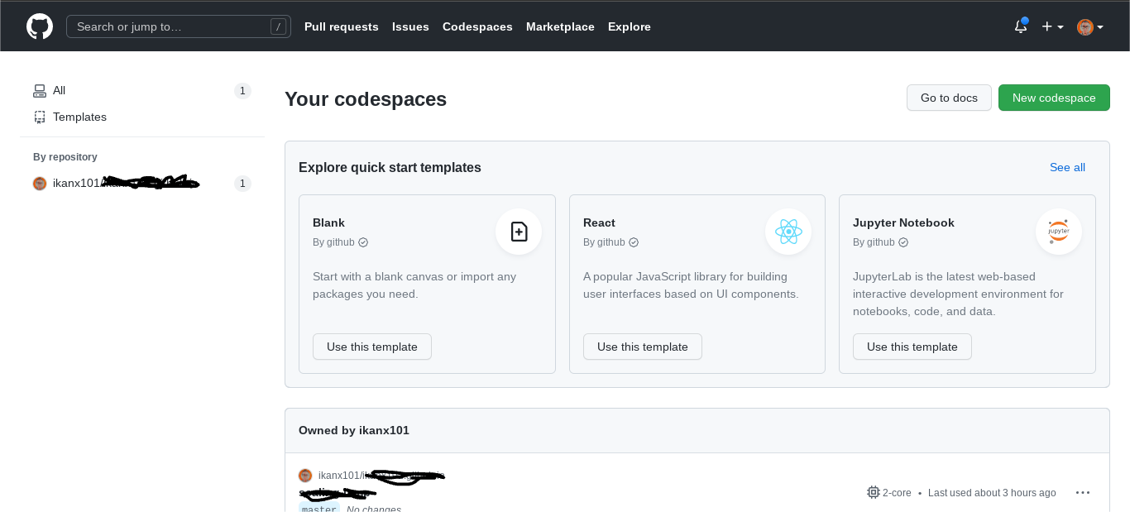The image size is (1130, 512).
Task: Open the ikanx101 codespace repository link
Action: (381, 476)
